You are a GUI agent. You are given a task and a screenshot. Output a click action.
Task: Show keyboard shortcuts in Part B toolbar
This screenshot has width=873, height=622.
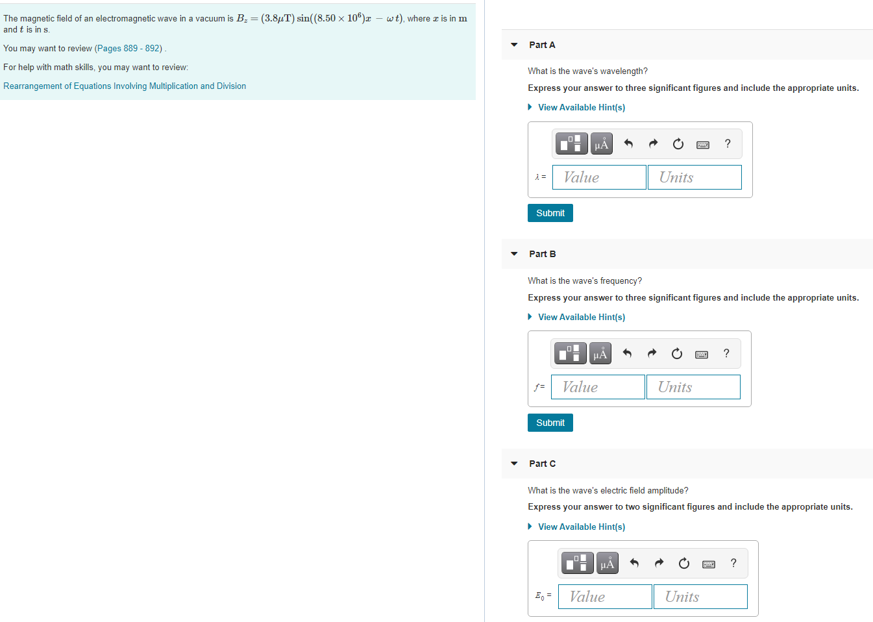pos(702,354)
